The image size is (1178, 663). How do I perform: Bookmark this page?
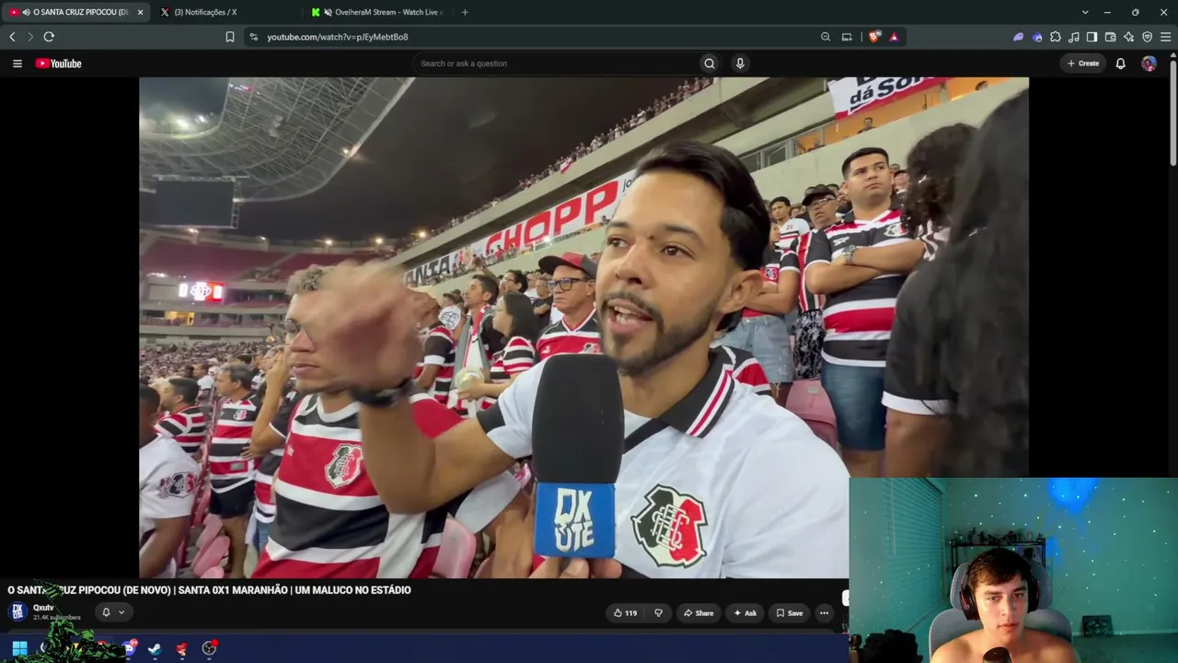pyautogui.click(x=230, y=37)
